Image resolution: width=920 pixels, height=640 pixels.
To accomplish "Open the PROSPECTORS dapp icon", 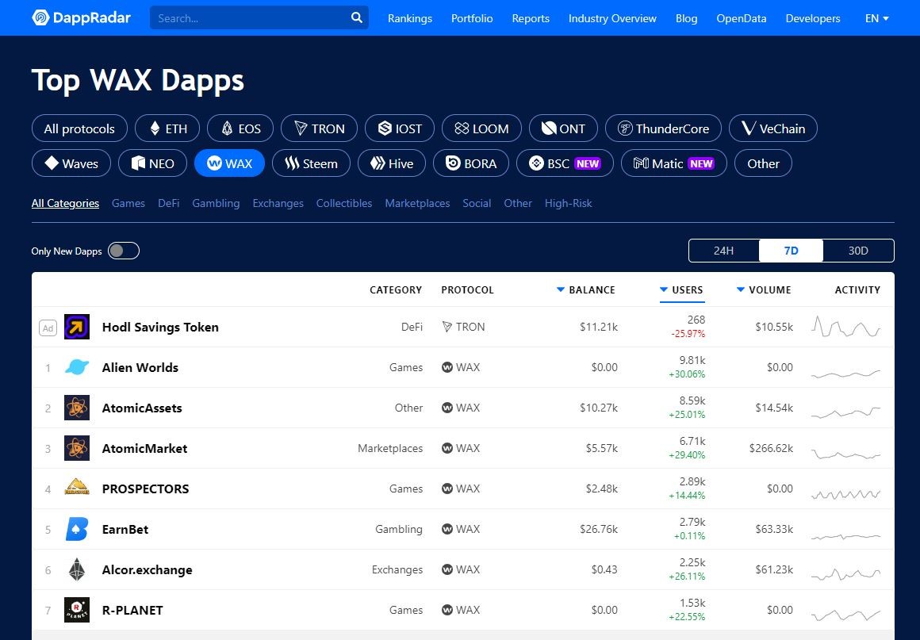I will 77,489.
